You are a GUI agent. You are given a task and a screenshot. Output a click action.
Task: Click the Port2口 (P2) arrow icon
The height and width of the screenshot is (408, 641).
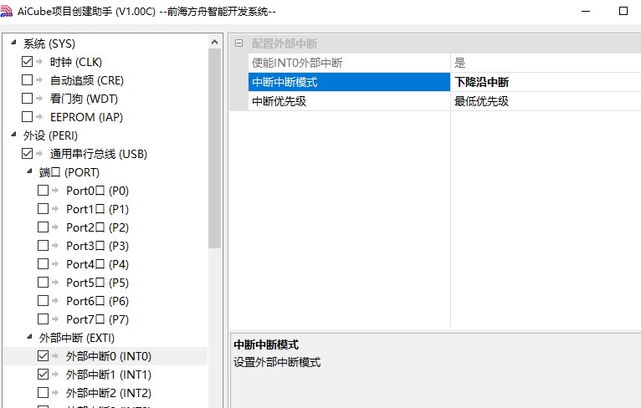click(x=55, y=227)
